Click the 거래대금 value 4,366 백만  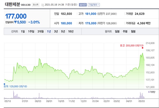[x=144, y=23]
